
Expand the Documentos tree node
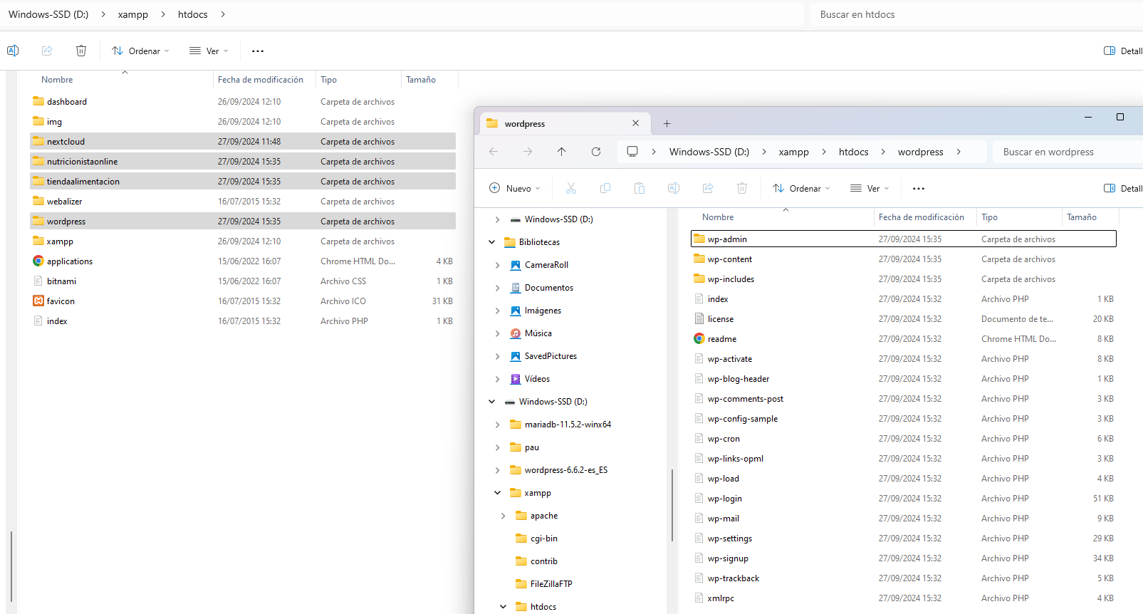pyautogui.click(x=497, y=288)
